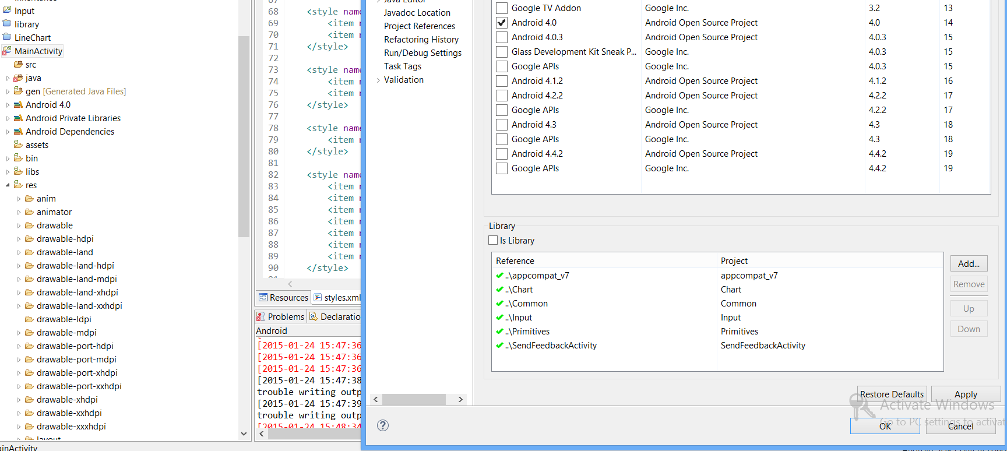
Task: Expand the libs folder node
Action: tap(8, 172)
